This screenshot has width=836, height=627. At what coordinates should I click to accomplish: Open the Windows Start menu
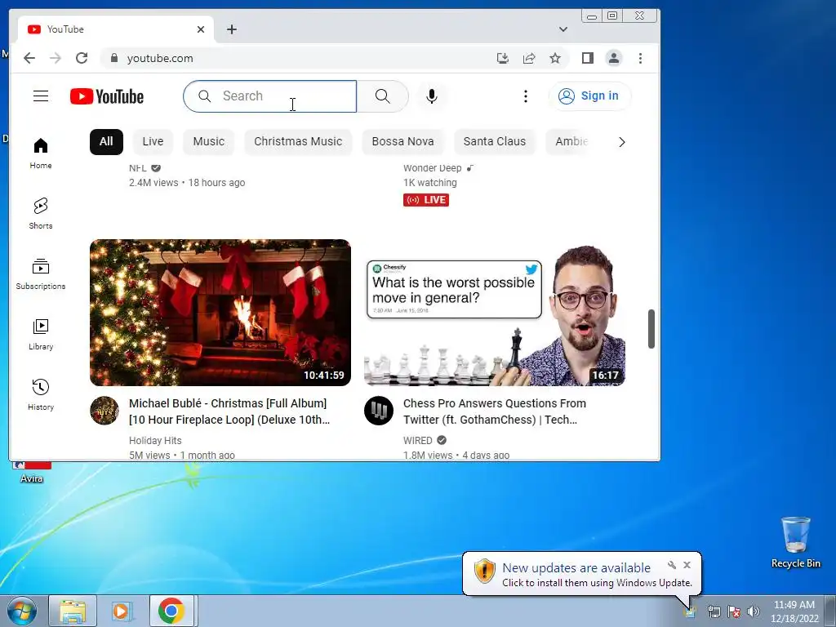click(21, 611)
